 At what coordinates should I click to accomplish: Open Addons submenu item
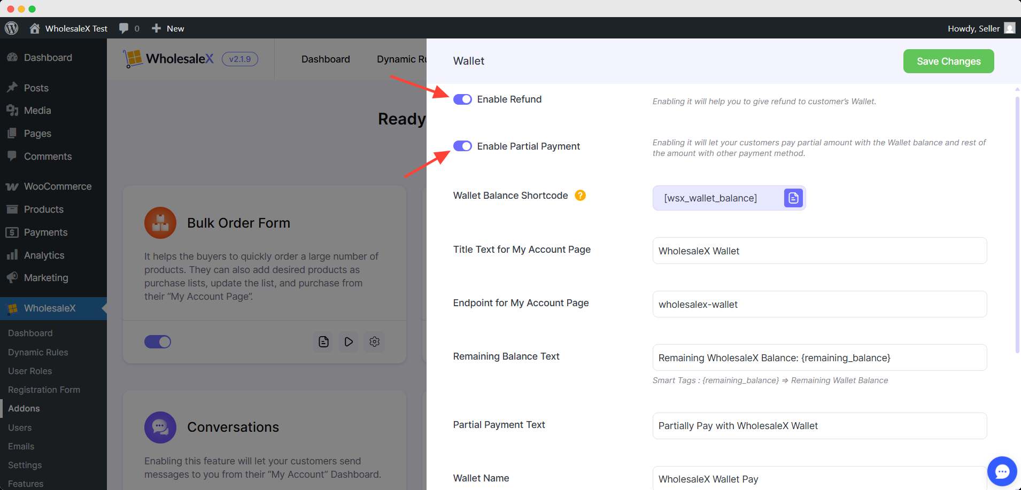(x=24, y=409)
